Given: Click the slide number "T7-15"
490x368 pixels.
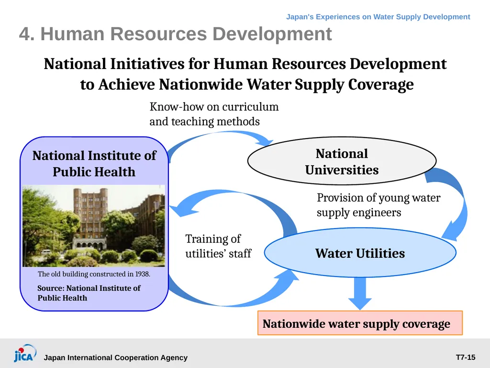Looking at the screenshot, I should pos(465,357).
